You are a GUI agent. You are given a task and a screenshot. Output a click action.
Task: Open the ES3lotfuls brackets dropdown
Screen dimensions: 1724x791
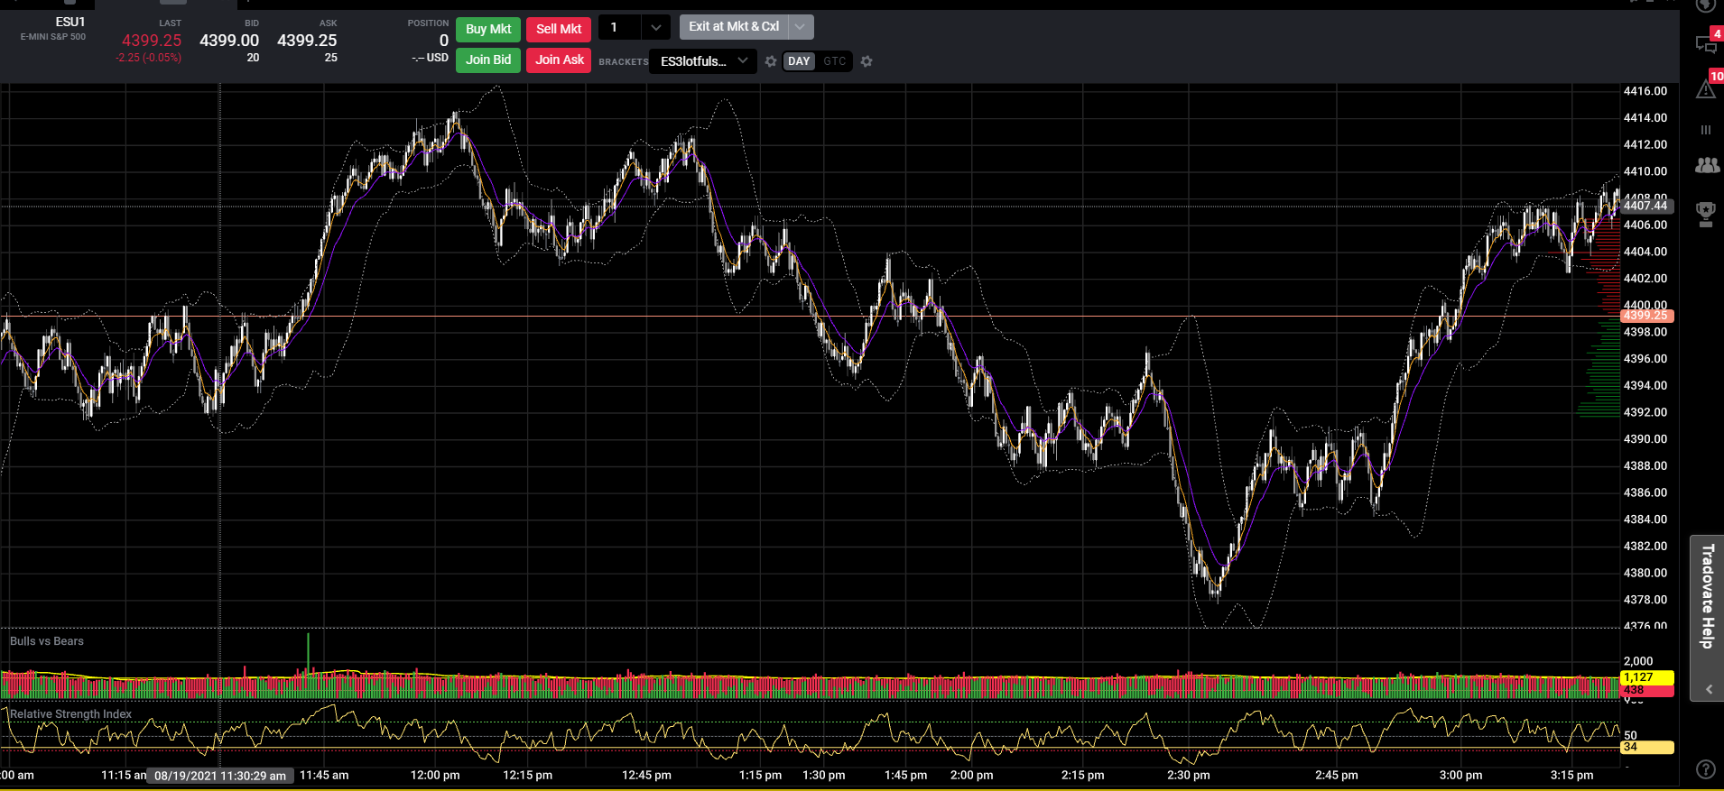(703, 61)
